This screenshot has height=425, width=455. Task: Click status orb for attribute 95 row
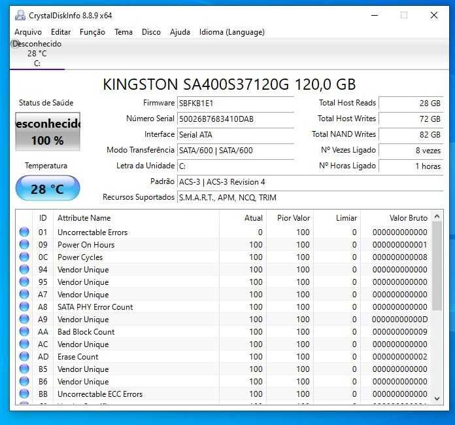pos(24,282)
